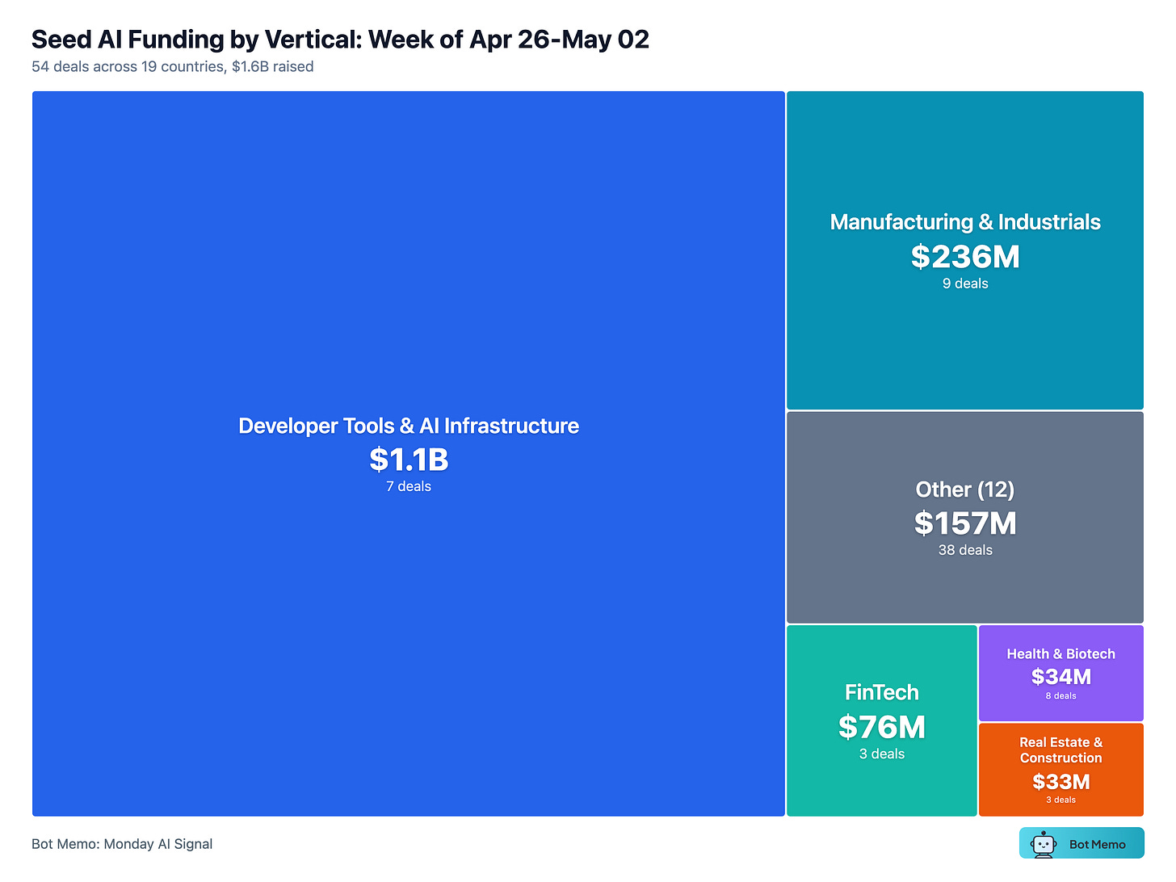This screenshot has width=1176, height=882.
Task: Click the Bot Memo robot icon
Action: coord(1043,844)
